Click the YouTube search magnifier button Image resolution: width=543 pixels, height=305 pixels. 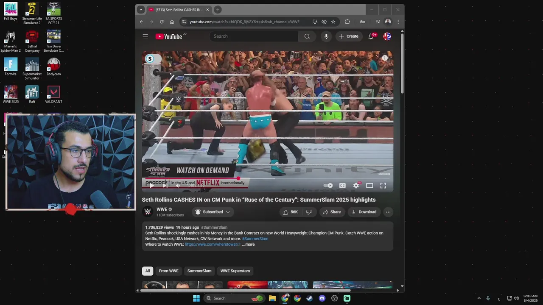307,36
